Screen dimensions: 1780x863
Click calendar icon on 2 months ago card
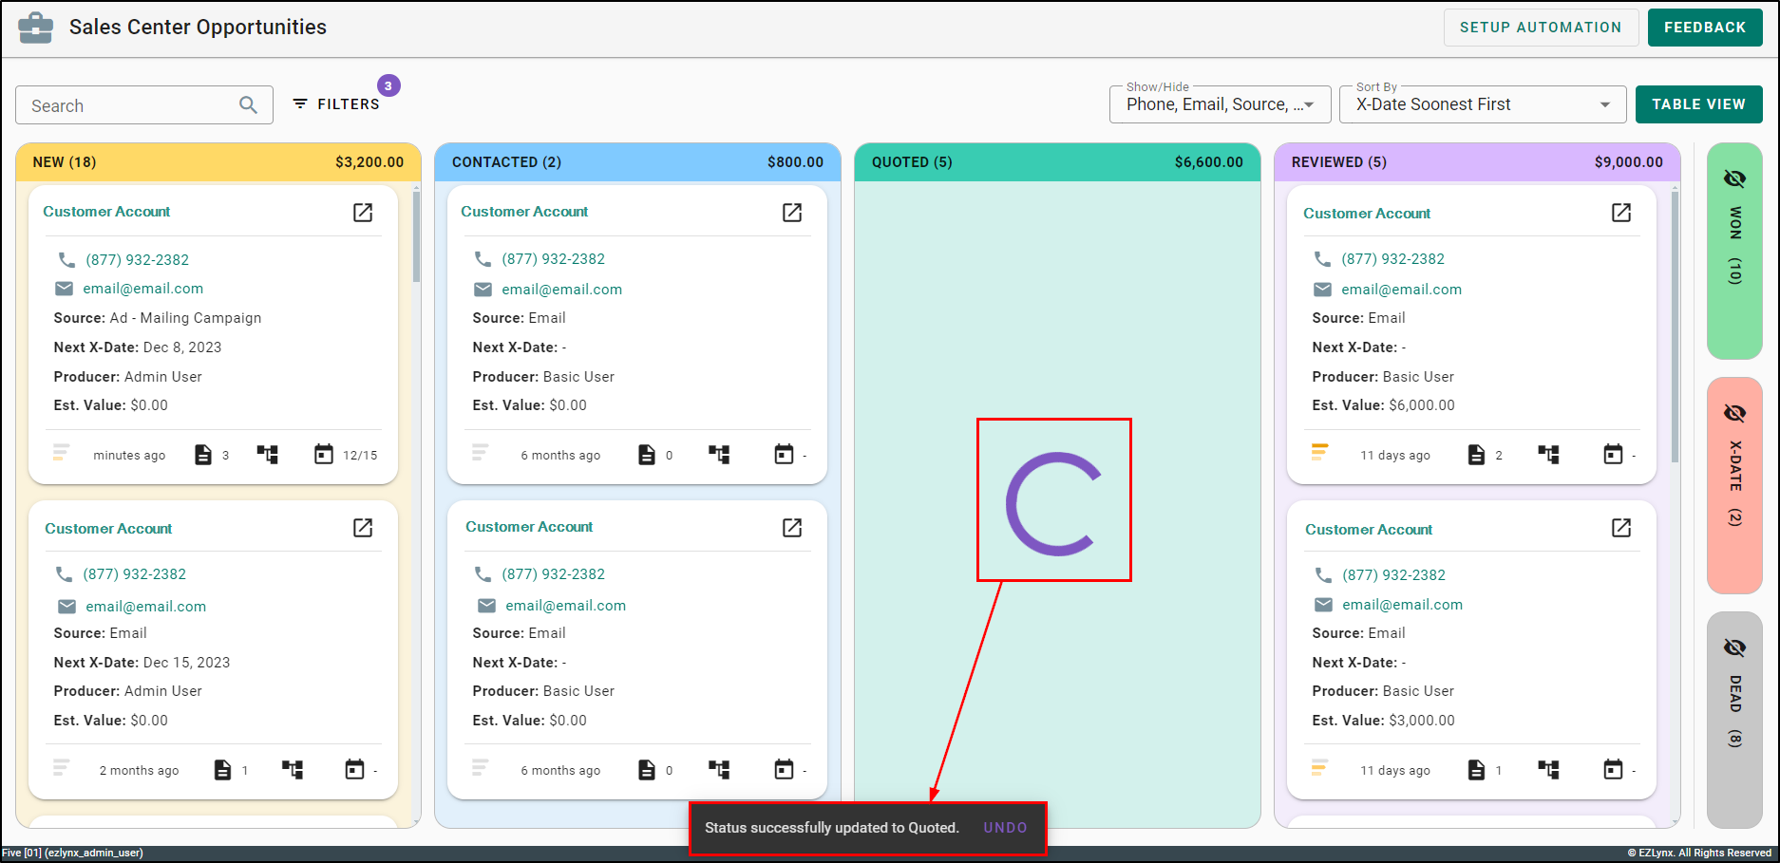pos(354,770)
